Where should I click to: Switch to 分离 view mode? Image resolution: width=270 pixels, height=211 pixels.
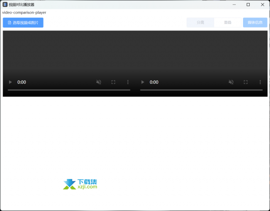click(x=200, y=22)
